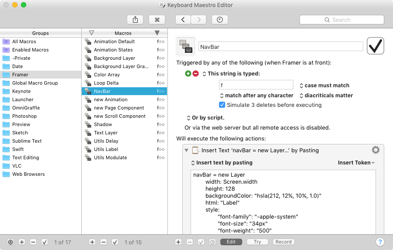Toggle the large macro enabled checkmark
Viewport: 393px width, 250px height.
pos(375,46)
